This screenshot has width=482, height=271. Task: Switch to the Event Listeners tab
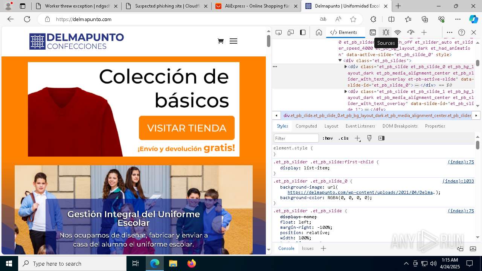(360, 126)
